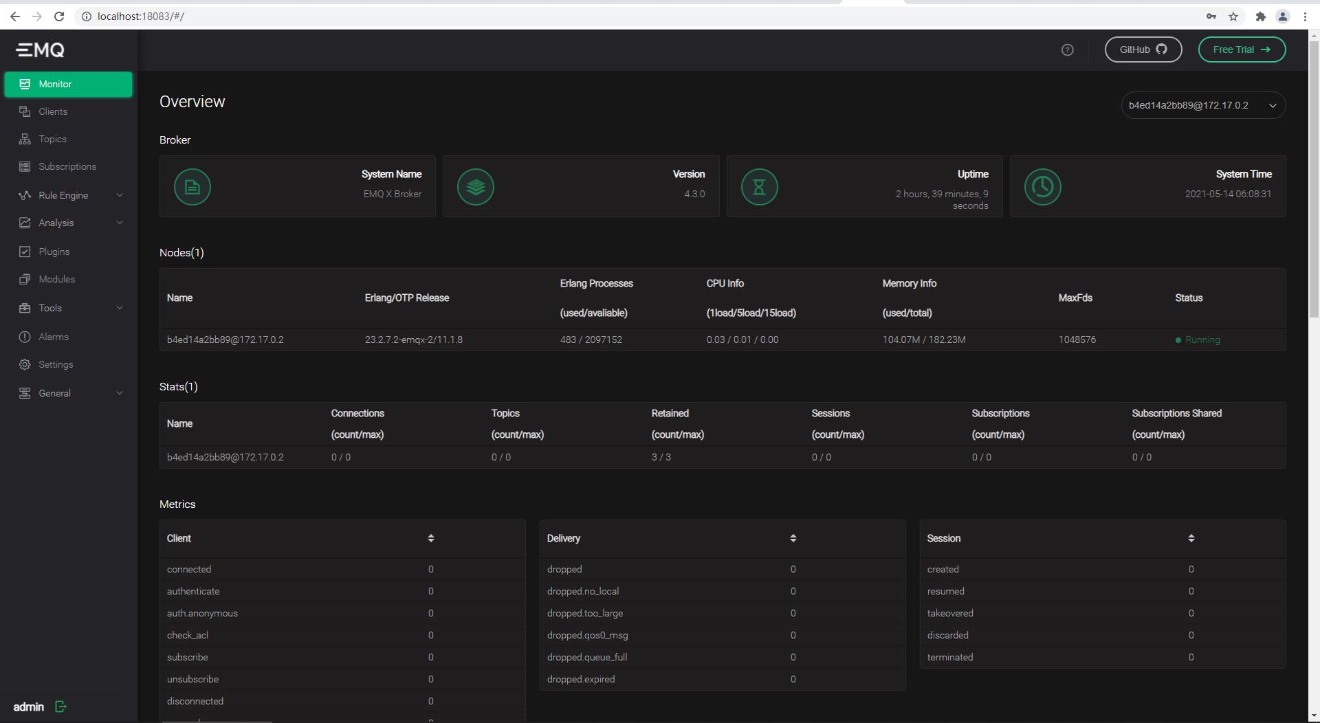Click the Analysis chart icon

click(25, 223)
